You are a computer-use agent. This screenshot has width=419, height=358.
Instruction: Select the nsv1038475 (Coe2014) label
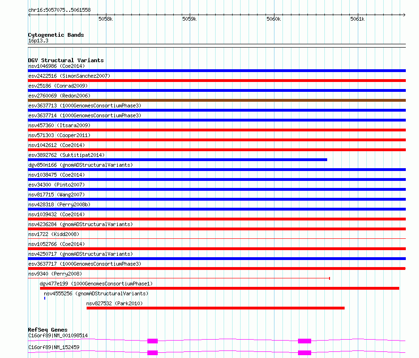(56, 175)
